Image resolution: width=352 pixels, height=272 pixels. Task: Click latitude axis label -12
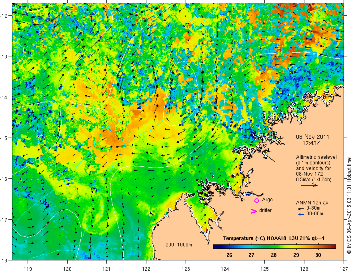(x=4, y=16)
